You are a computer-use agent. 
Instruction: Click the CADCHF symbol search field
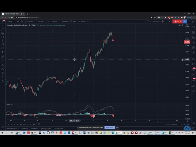(9, 21)
